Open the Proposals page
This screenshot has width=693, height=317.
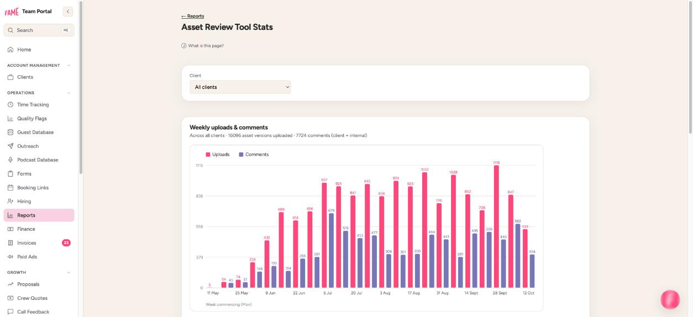click(x=39, y=284)
